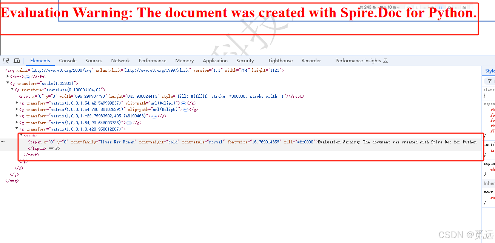
Task: Collapse the g scale(1.33333) node
Action: (x=8, y=83)
